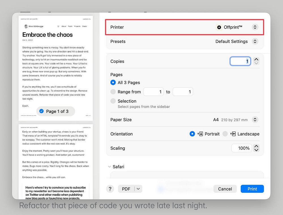Click the question mark help button
The height and width of the screenshot is (215, 283).
click(110, 189)
